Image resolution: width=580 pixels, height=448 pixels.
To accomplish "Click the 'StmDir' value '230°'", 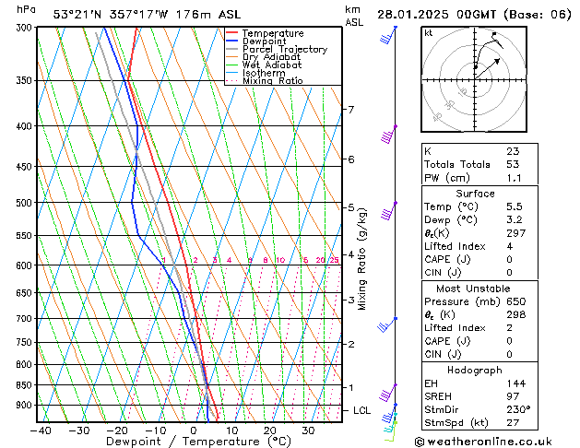I will pyautogui.click(x=518, y=409).
